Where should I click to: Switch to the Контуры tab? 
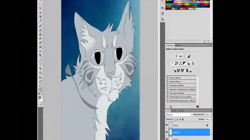click(181, 110)
